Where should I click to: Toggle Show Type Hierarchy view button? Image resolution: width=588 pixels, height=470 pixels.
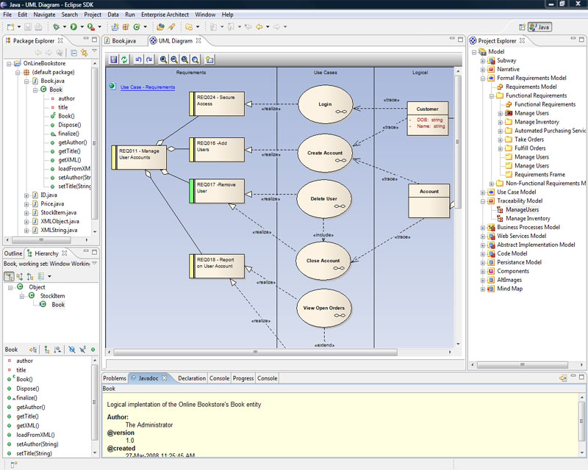tap(9, 276)
